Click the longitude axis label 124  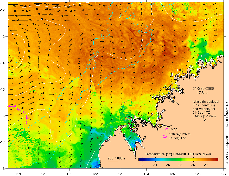147,174
